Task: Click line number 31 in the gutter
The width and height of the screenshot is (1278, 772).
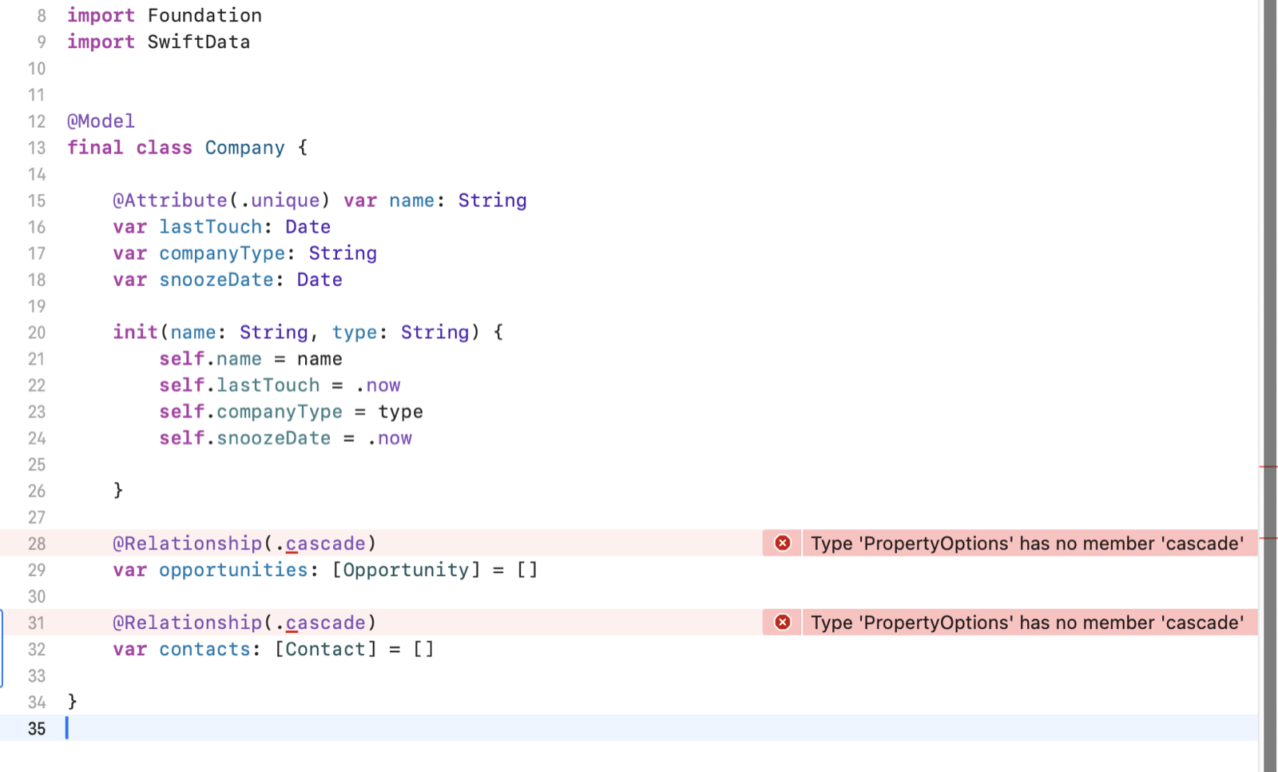Action: pyautogui.click(x=37, y=623)
